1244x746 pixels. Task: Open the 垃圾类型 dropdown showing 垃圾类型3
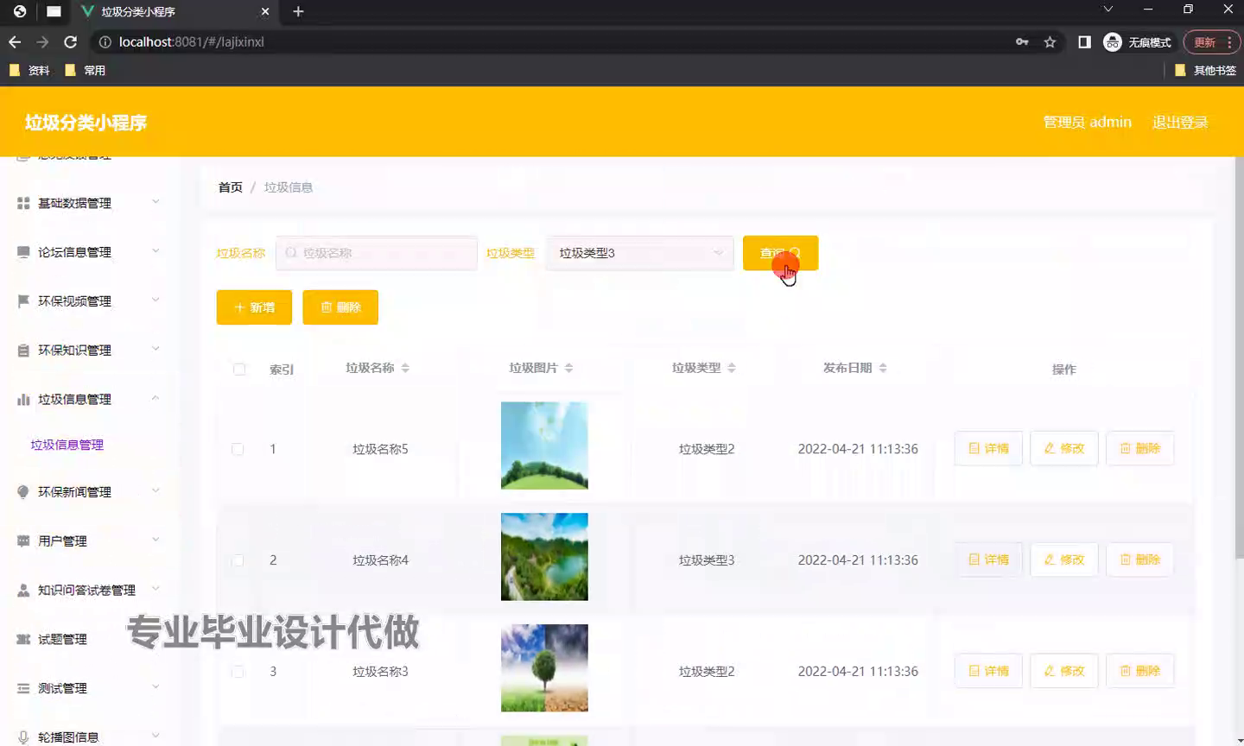pos(639,253)
